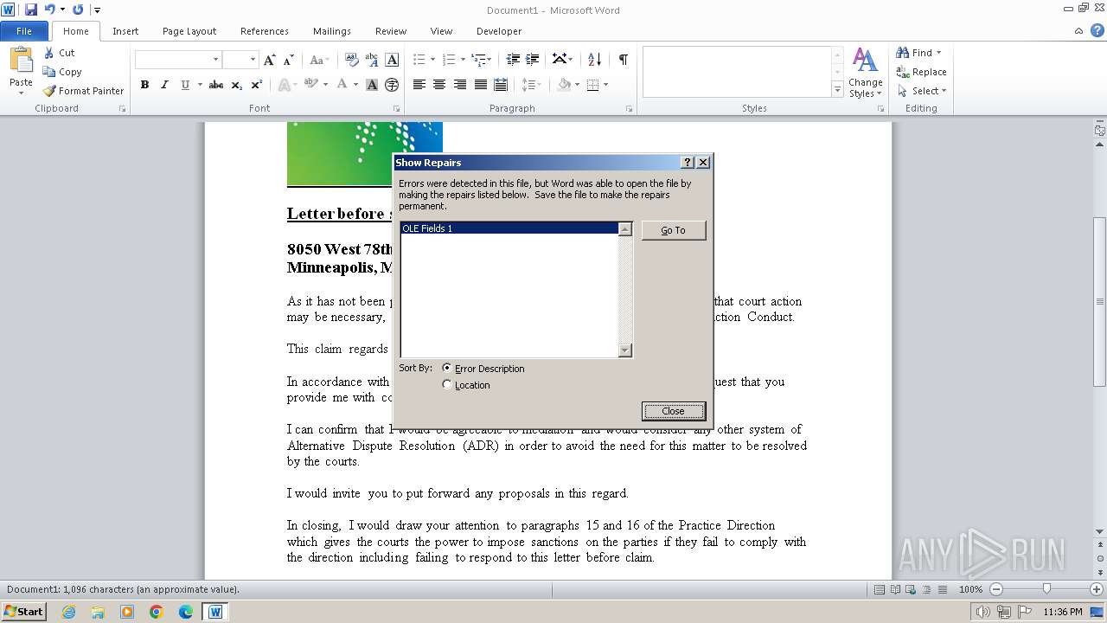This screenshot has width=1107, height=623.
Task: Expand the Styles gallery More arrow
Action: point(837,89)
